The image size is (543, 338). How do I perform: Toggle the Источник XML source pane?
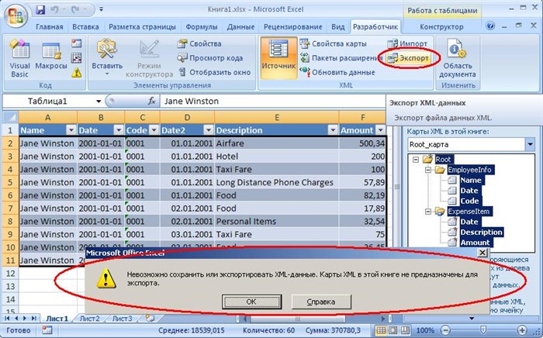point(278,58)
